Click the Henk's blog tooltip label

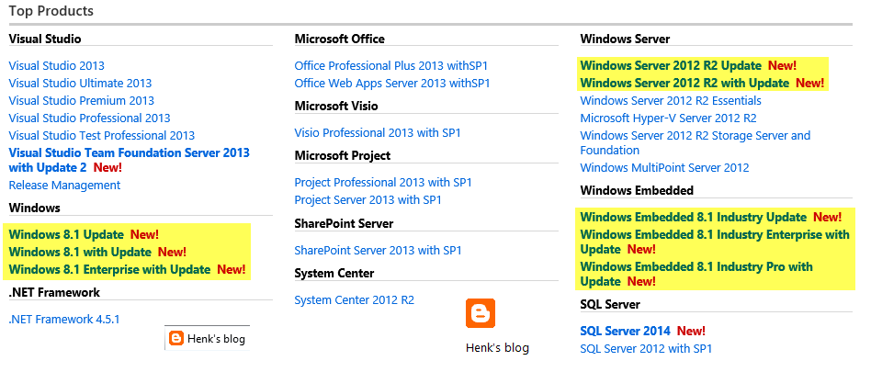coord(216,339)
